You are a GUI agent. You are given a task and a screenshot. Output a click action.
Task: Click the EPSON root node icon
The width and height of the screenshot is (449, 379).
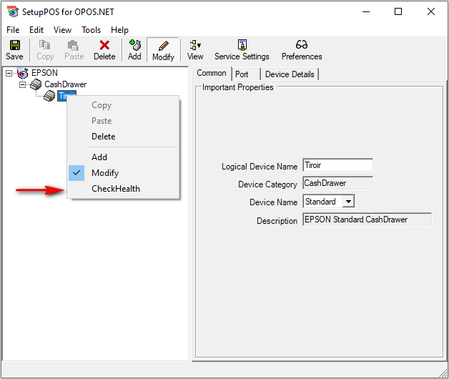(x=23, y=73)
